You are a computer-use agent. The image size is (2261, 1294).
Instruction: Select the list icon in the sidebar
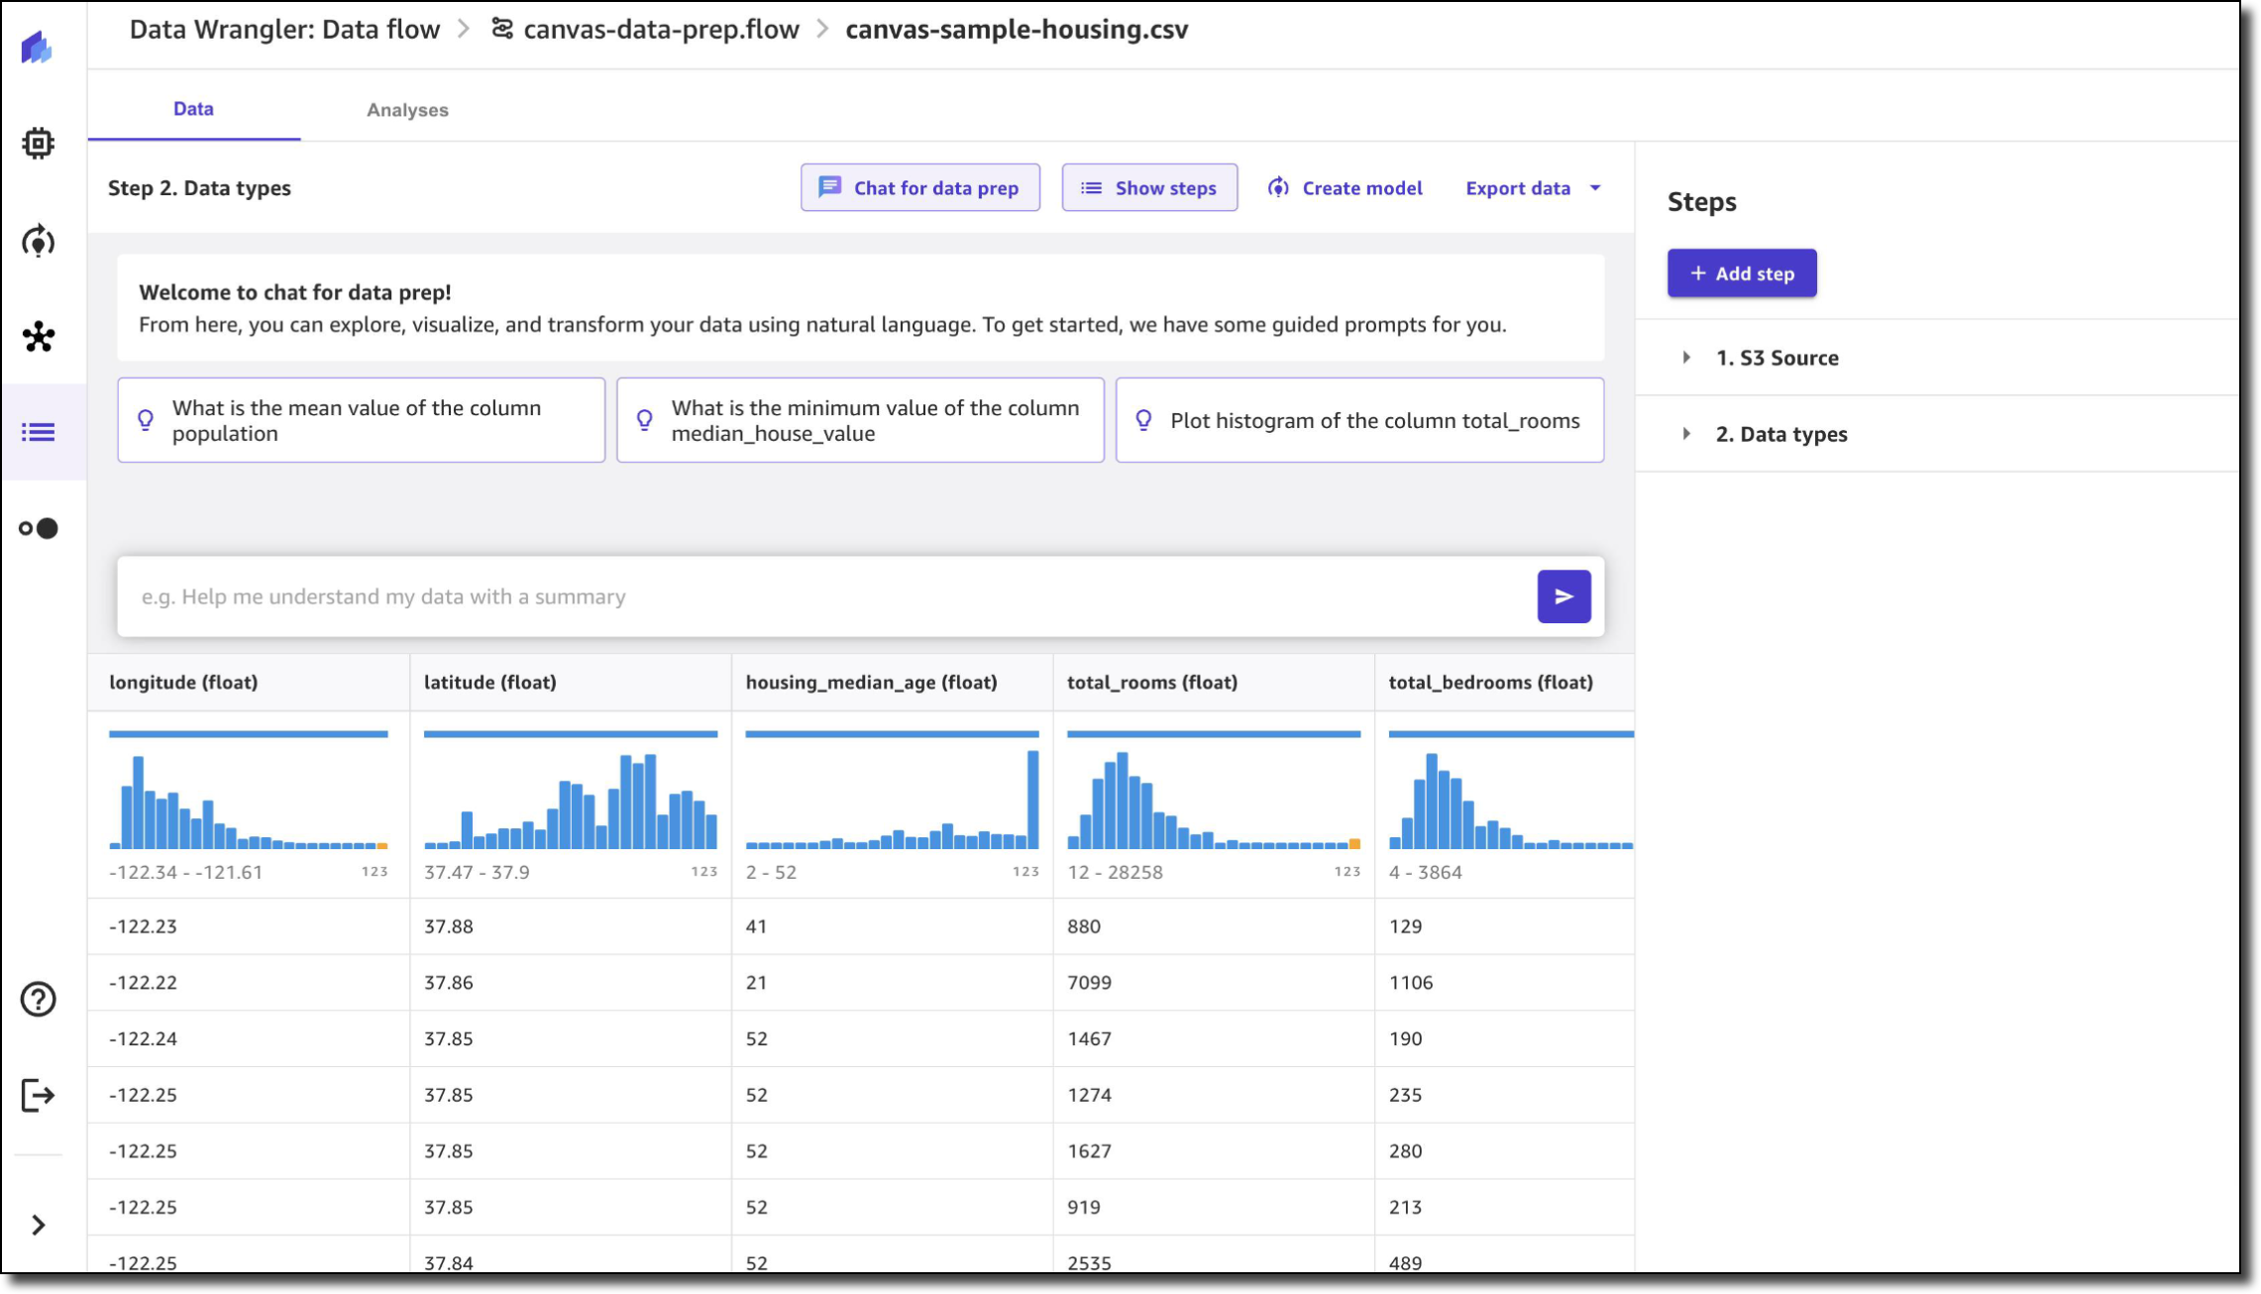click(38, 432)
